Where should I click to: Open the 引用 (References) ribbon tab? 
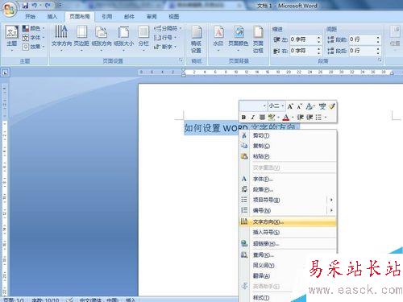[x=106, y=17]
